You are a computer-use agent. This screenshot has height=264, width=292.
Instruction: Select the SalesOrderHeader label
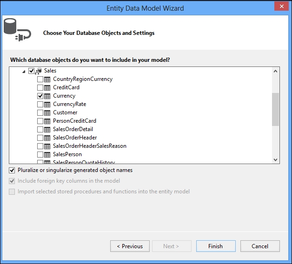click(75, 138)
